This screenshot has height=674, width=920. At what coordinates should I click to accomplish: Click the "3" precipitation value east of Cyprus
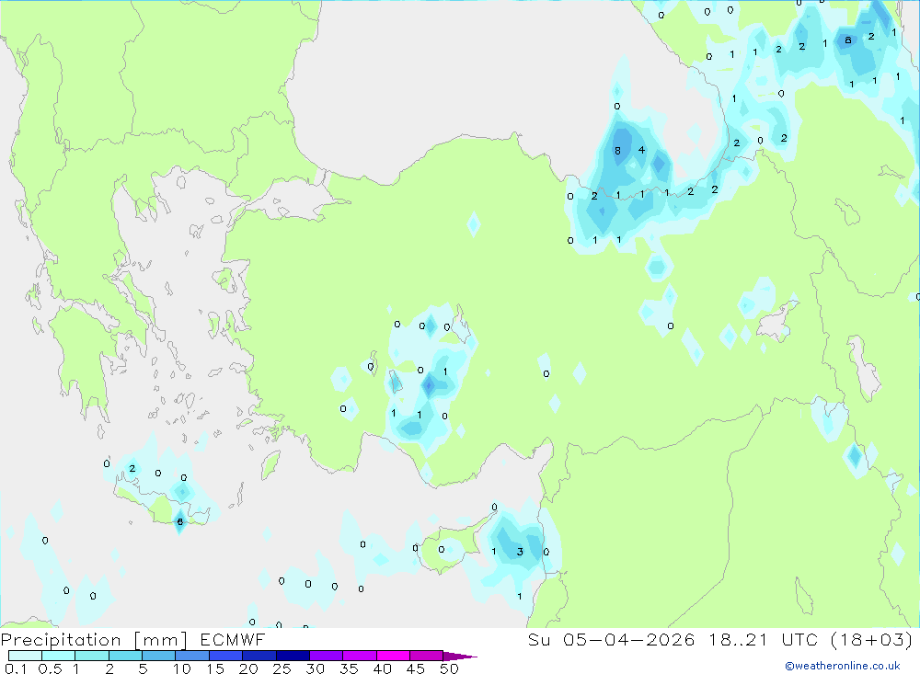520,552
